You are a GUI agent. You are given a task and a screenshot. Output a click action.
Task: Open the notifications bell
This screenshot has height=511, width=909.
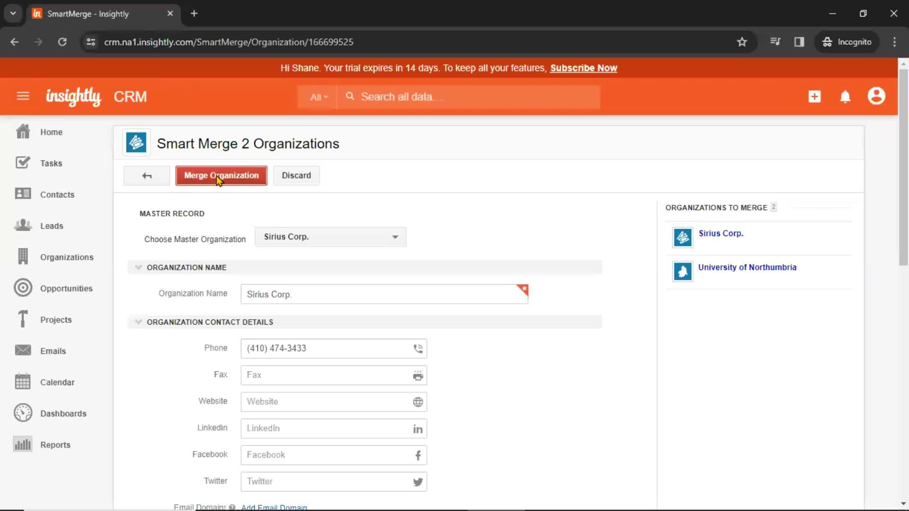point(845,97)
